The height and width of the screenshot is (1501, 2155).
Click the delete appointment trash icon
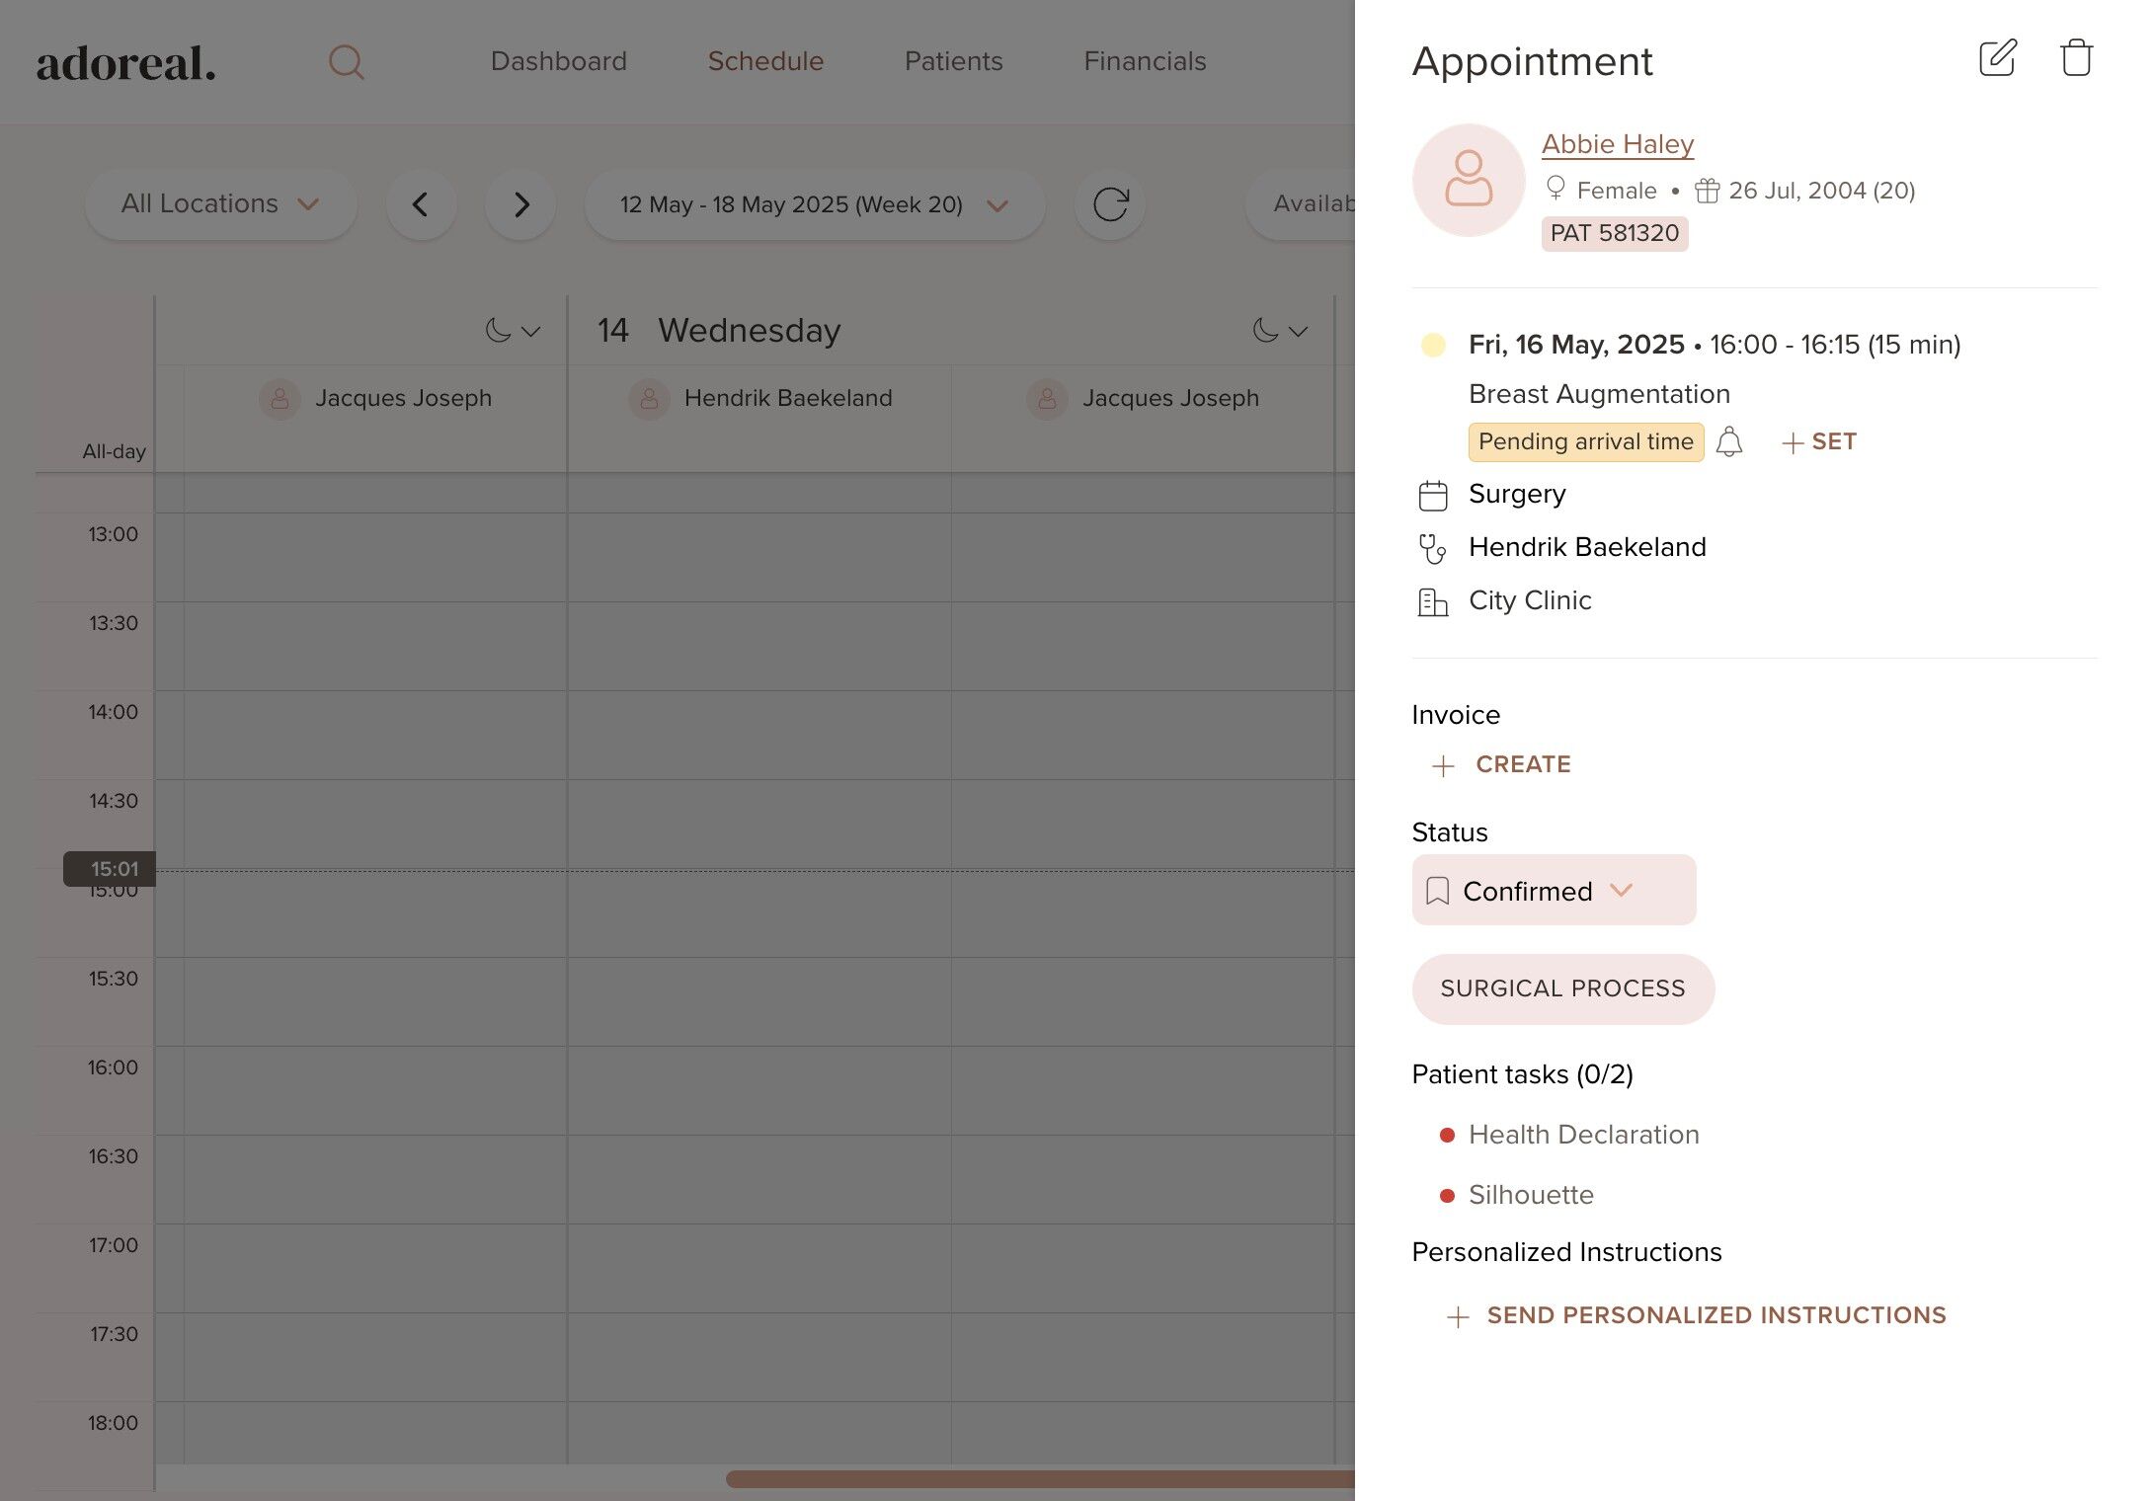pyautogui.click(x=2076, y=58)
